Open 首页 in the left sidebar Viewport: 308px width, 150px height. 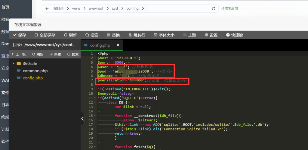click(x=5, y=7)
